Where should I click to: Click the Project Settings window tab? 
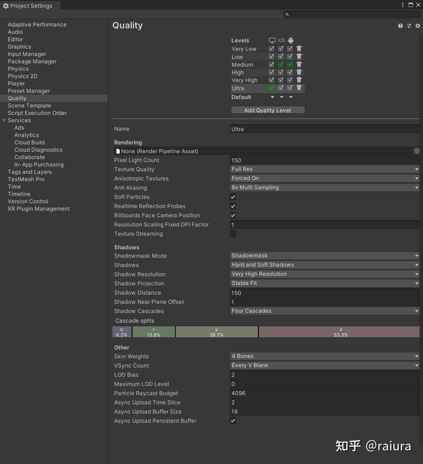[29, 6]
